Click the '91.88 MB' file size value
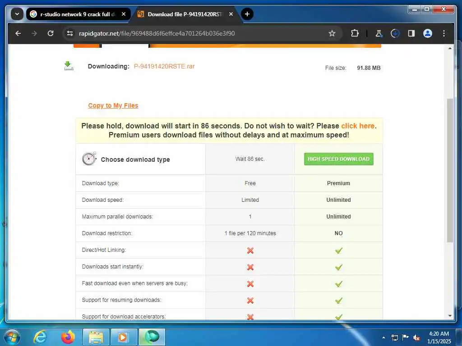 coord(369,68)
